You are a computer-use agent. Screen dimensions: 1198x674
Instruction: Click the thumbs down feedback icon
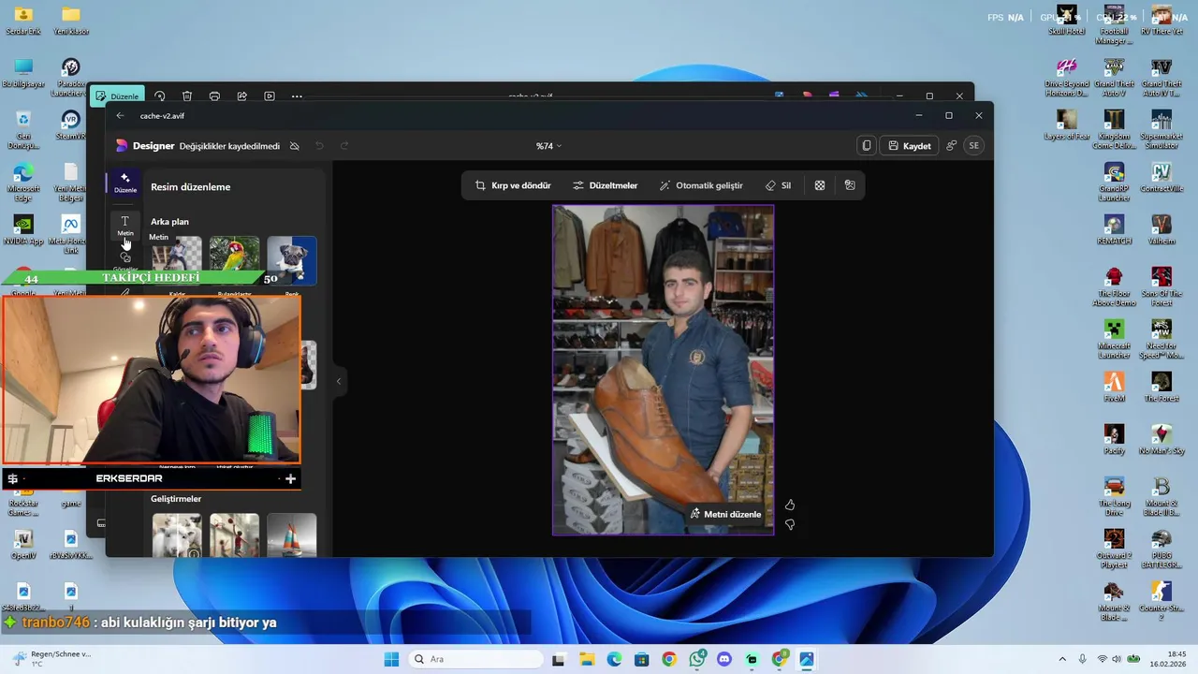(x=790, y=525)
